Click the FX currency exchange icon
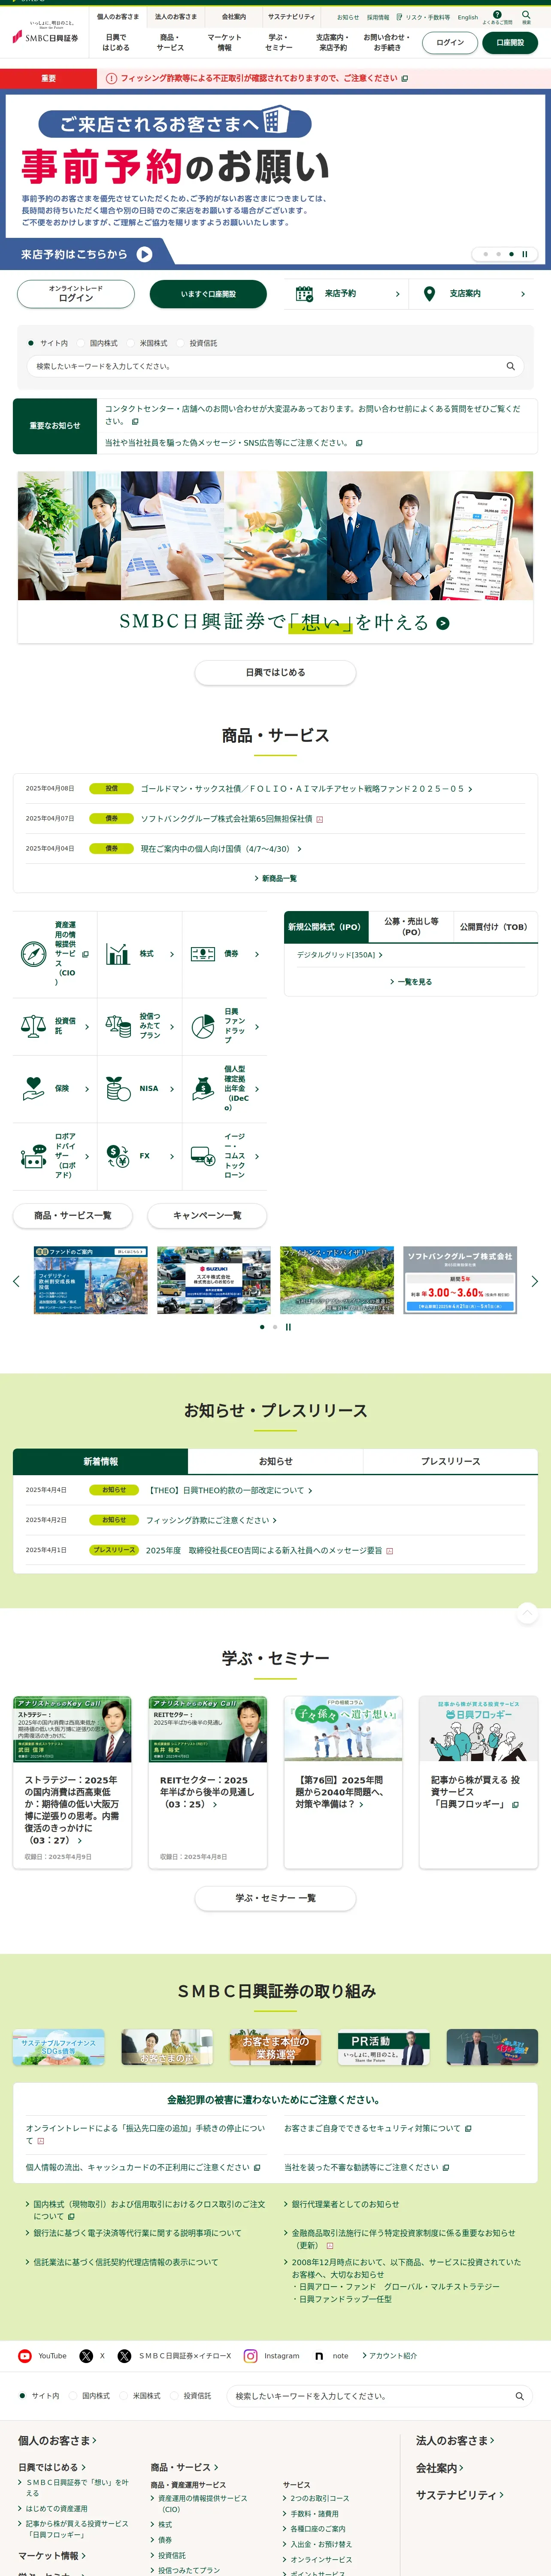This screenshot has width=551, height=2576. (118, 1156)
